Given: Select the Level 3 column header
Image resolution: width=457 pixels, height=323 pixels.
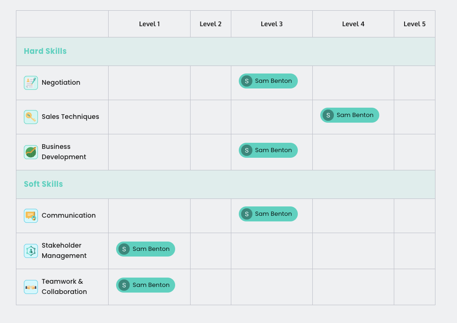Looking at the screenshot, I should [272, 24].
